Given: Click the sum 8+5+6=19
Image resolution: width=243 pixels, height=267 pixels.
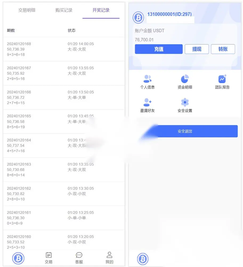Looking at the screenshot, I should [x=16, y=127].
